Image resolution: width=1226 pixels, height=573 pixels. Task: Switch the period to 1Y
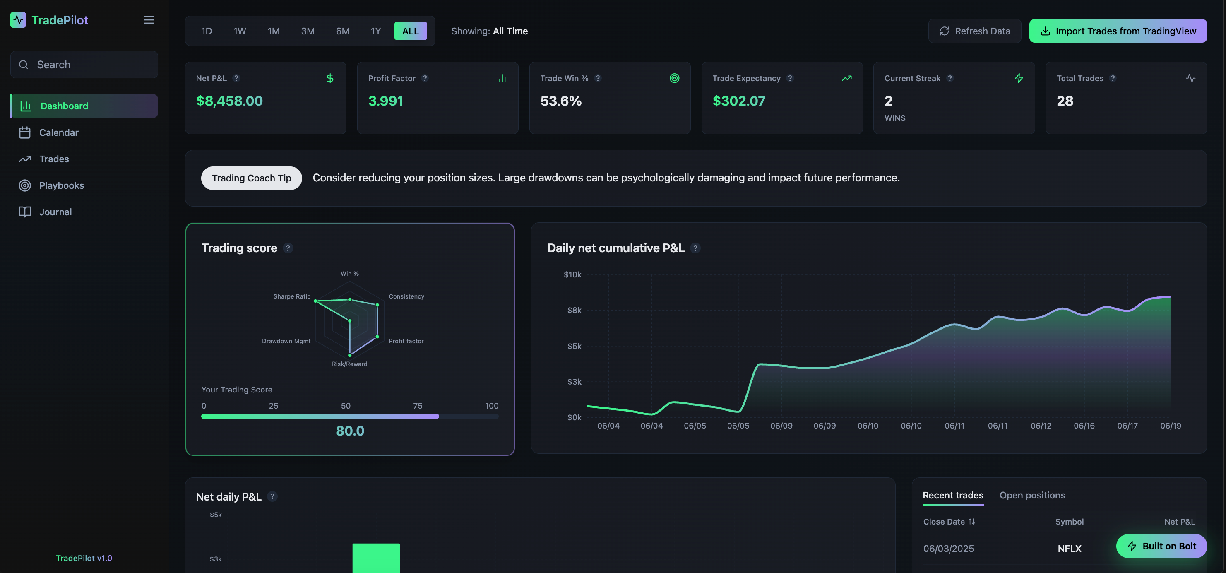pos(375,31)
